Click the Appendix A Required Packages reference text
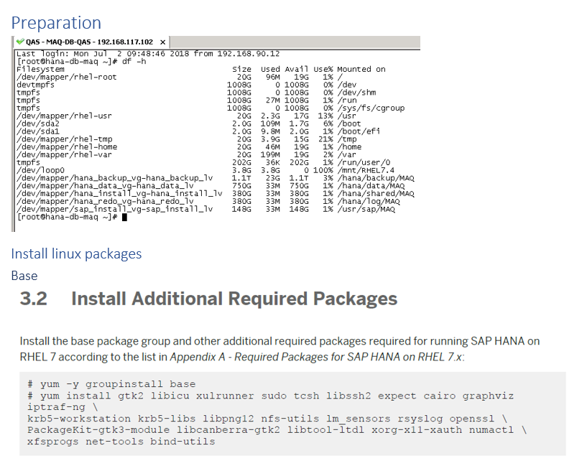 click(x=316, y=357)
